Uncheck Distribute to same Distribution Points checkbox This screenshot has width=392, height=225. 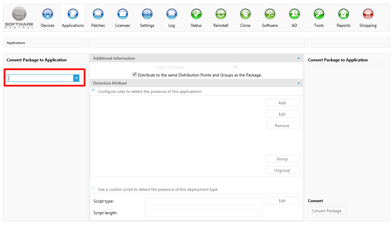134,75
